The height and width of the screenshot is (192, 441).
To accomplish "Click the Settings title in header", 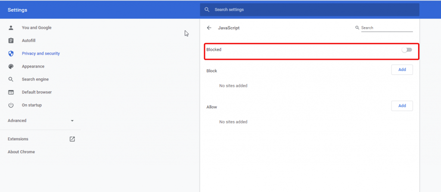I will coord(17,10).
